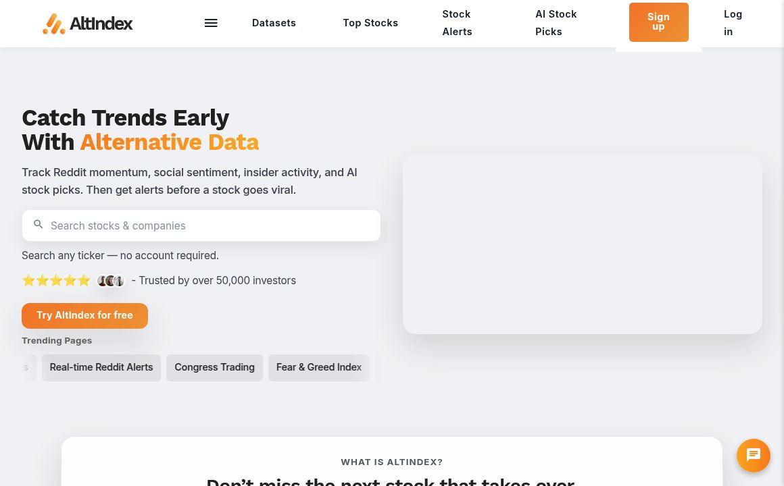Open the chat bubble widget
This screenshot has width=784, height=486.
pyautogui.click(x=754, y=455)
